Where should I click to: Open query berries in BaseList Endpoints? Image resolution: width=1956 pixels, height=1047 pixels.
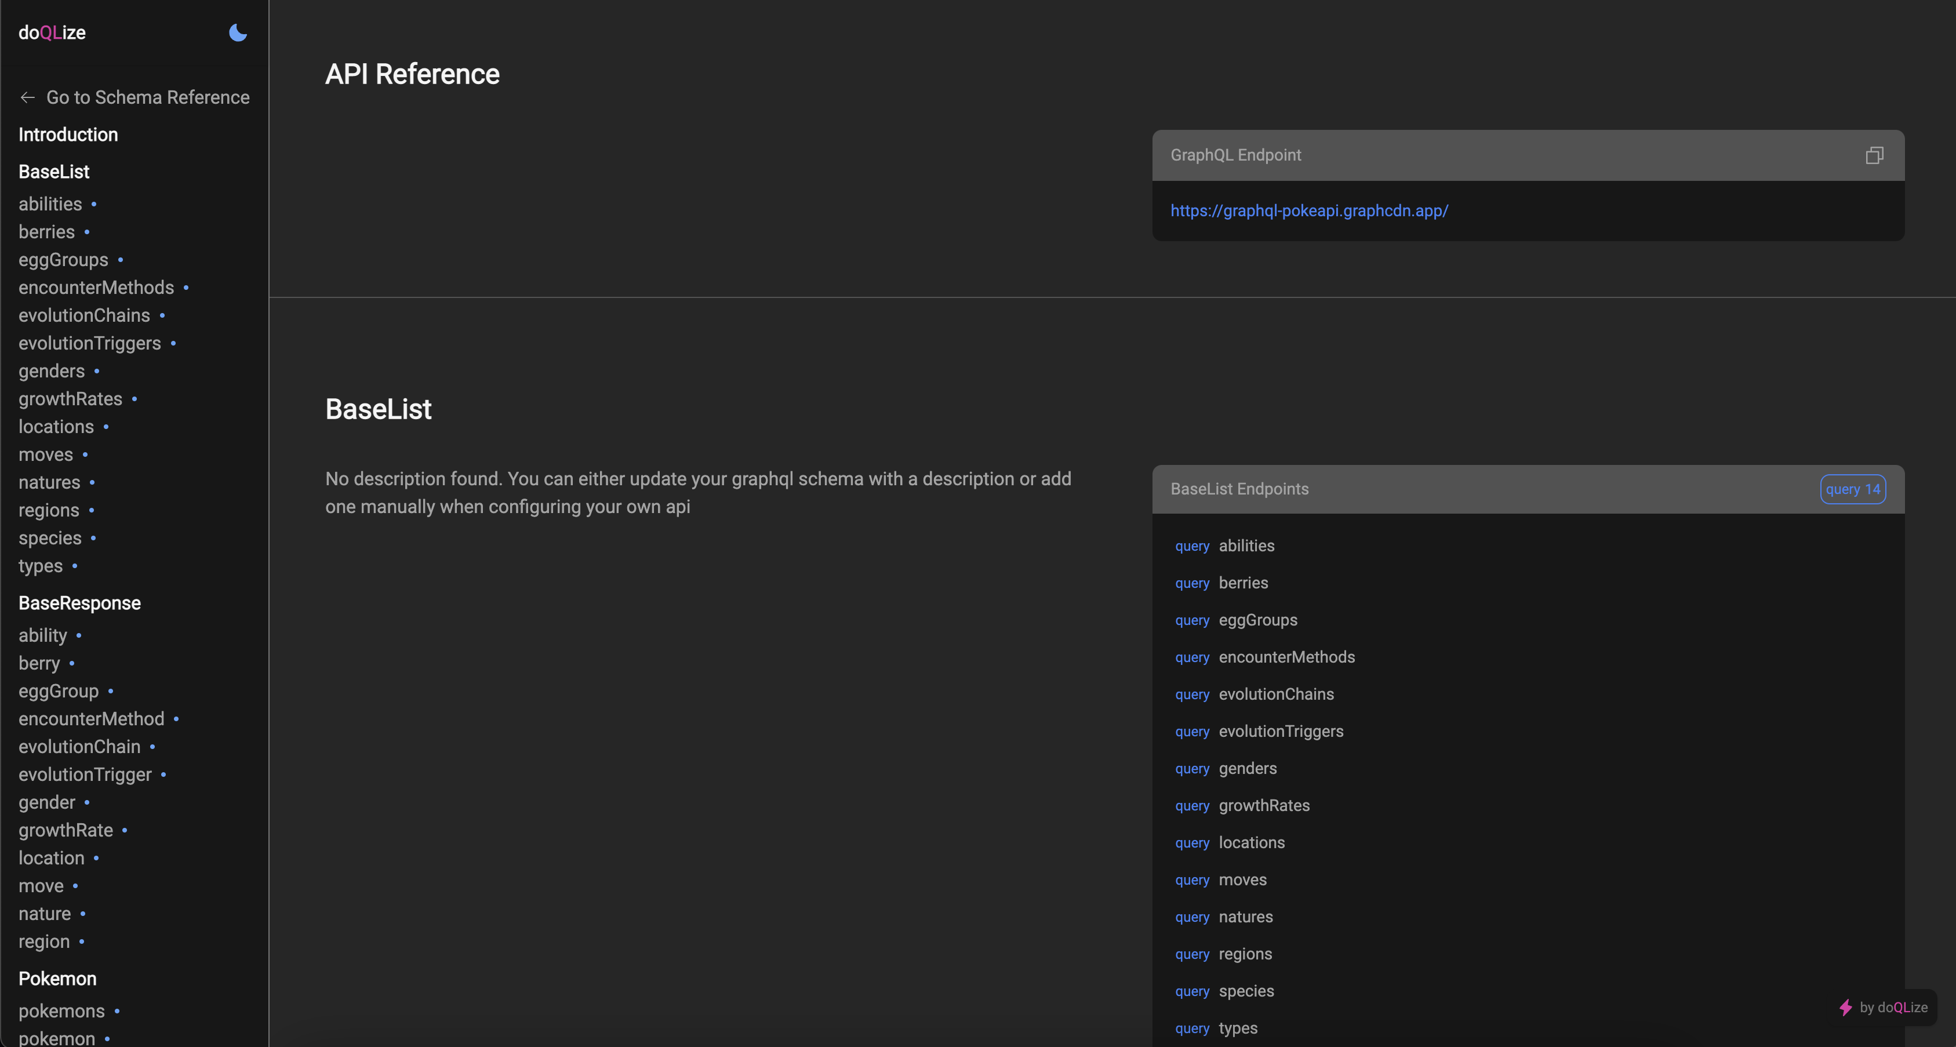point(1221,583)
